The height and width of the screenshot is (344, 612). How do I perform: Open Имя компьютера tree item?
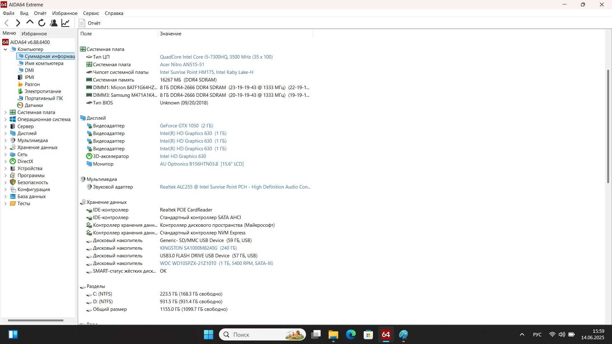point(40,63)
